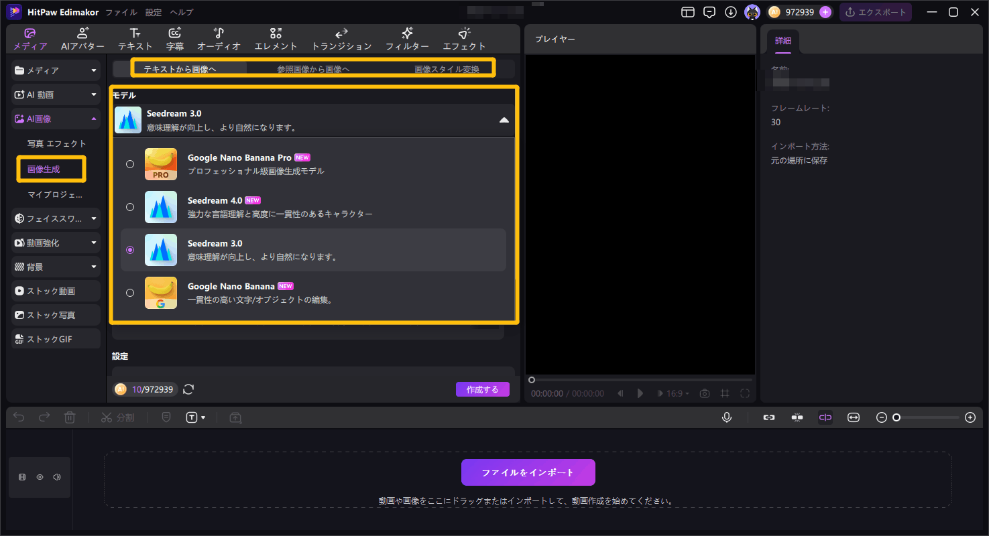Collapse the Seedream 3.0 model dropdown
Image resolution: width=989 pixels, height=536 pixels.
click(x=504, y=120)
